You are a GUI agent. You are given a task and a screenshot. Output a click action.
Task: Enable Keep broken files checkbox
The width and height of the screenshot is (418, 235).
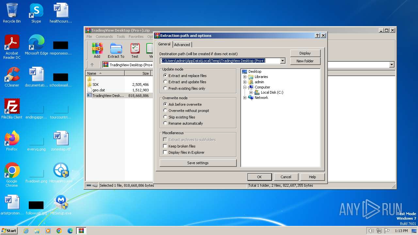coord(165,146)
